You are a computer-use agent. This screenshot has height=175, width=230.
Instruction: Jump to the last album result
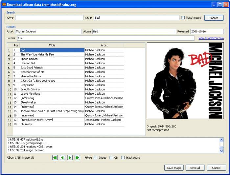(78, 158)
